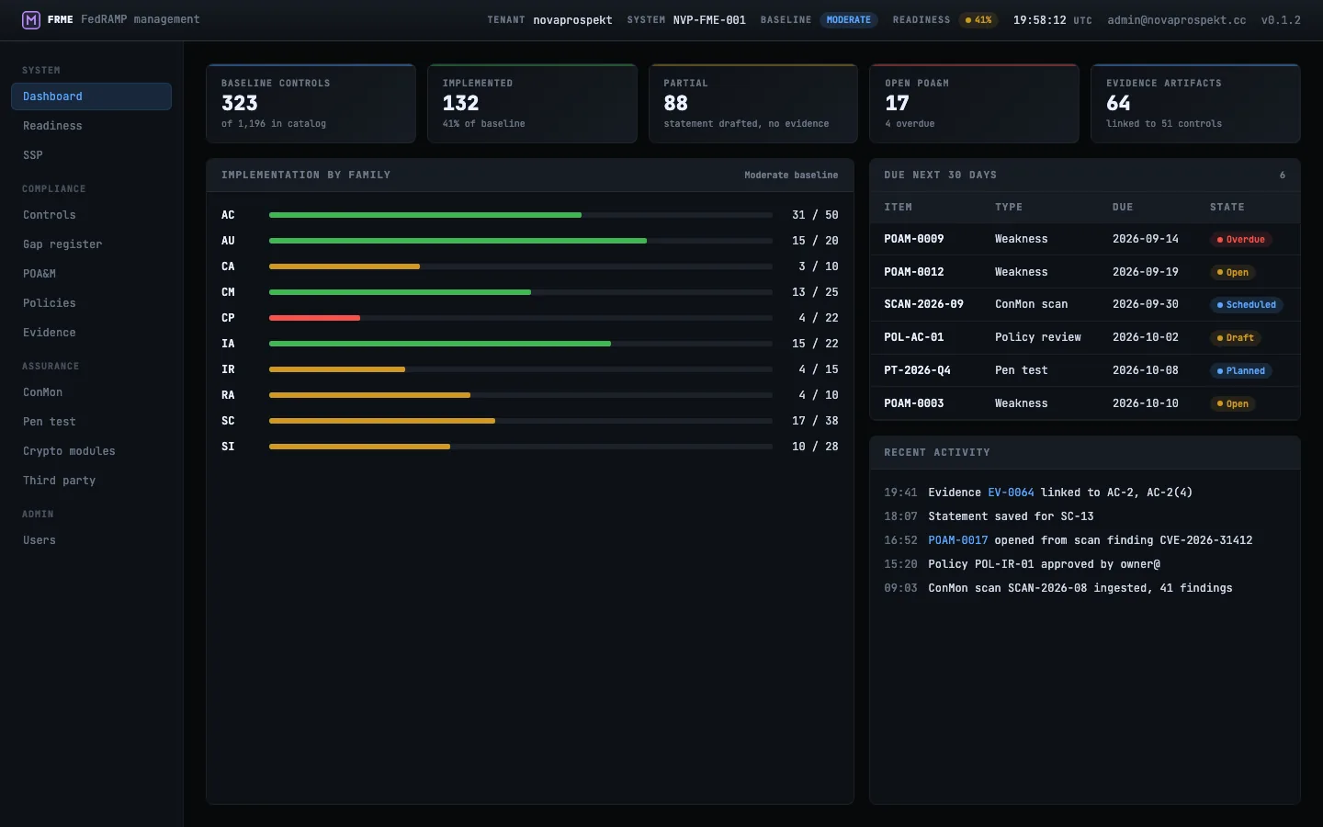
Task: Click system ID NVP-FME-001
Action: (709, 20)
